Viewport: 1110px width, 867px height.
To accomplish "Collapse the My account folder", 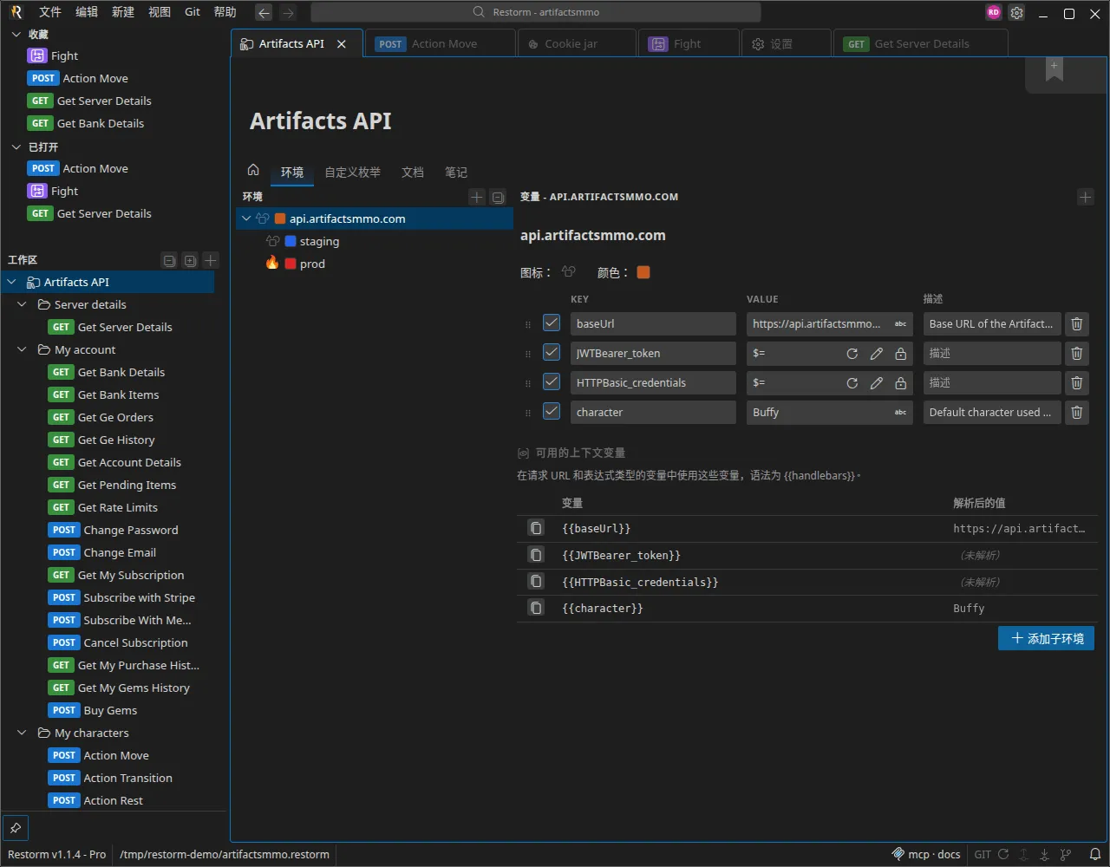I will pyautogui.click(x=23, y=349).
